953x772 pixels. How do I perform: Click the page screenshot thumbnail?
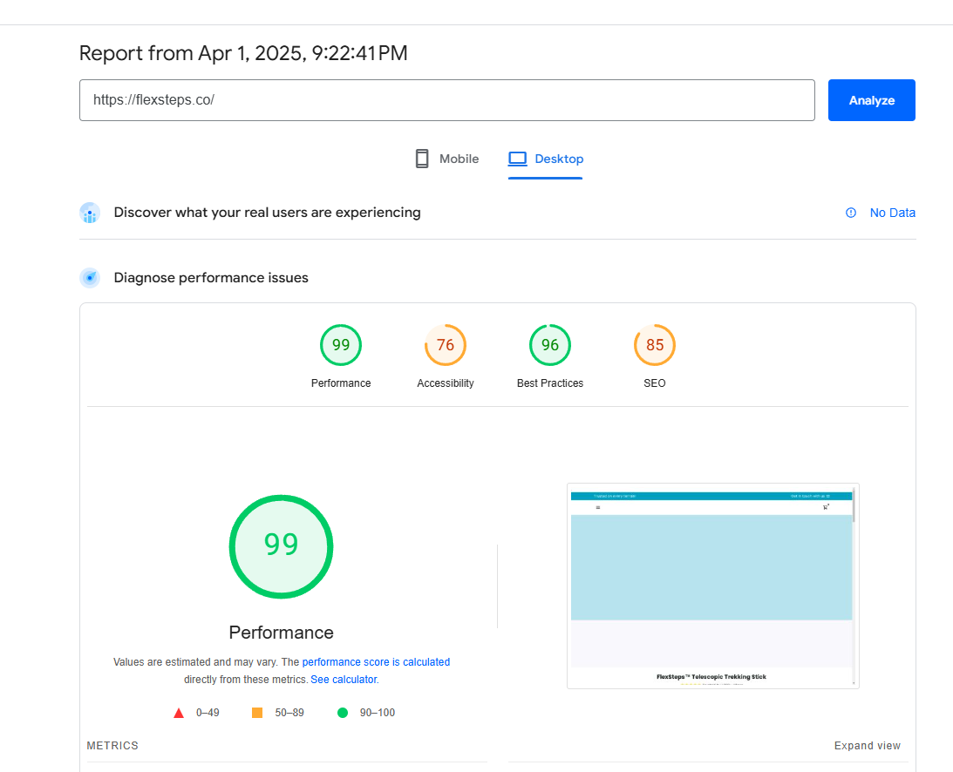coord(712,586)
